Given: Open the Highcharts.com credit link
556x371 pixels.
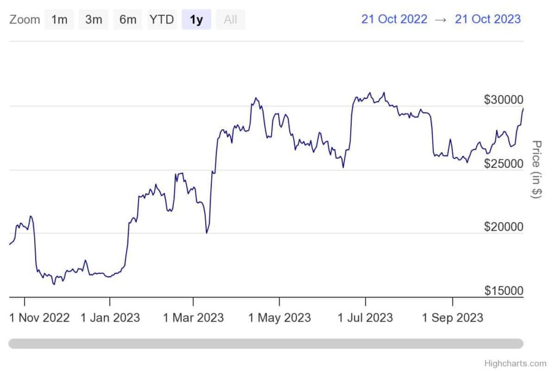Looking at the screenshot, I should click(x=515, y=363).
